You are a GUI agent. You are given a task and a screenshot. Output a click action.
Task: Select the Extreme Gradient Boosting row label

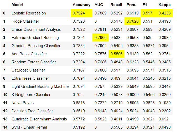tap(35, 38)
